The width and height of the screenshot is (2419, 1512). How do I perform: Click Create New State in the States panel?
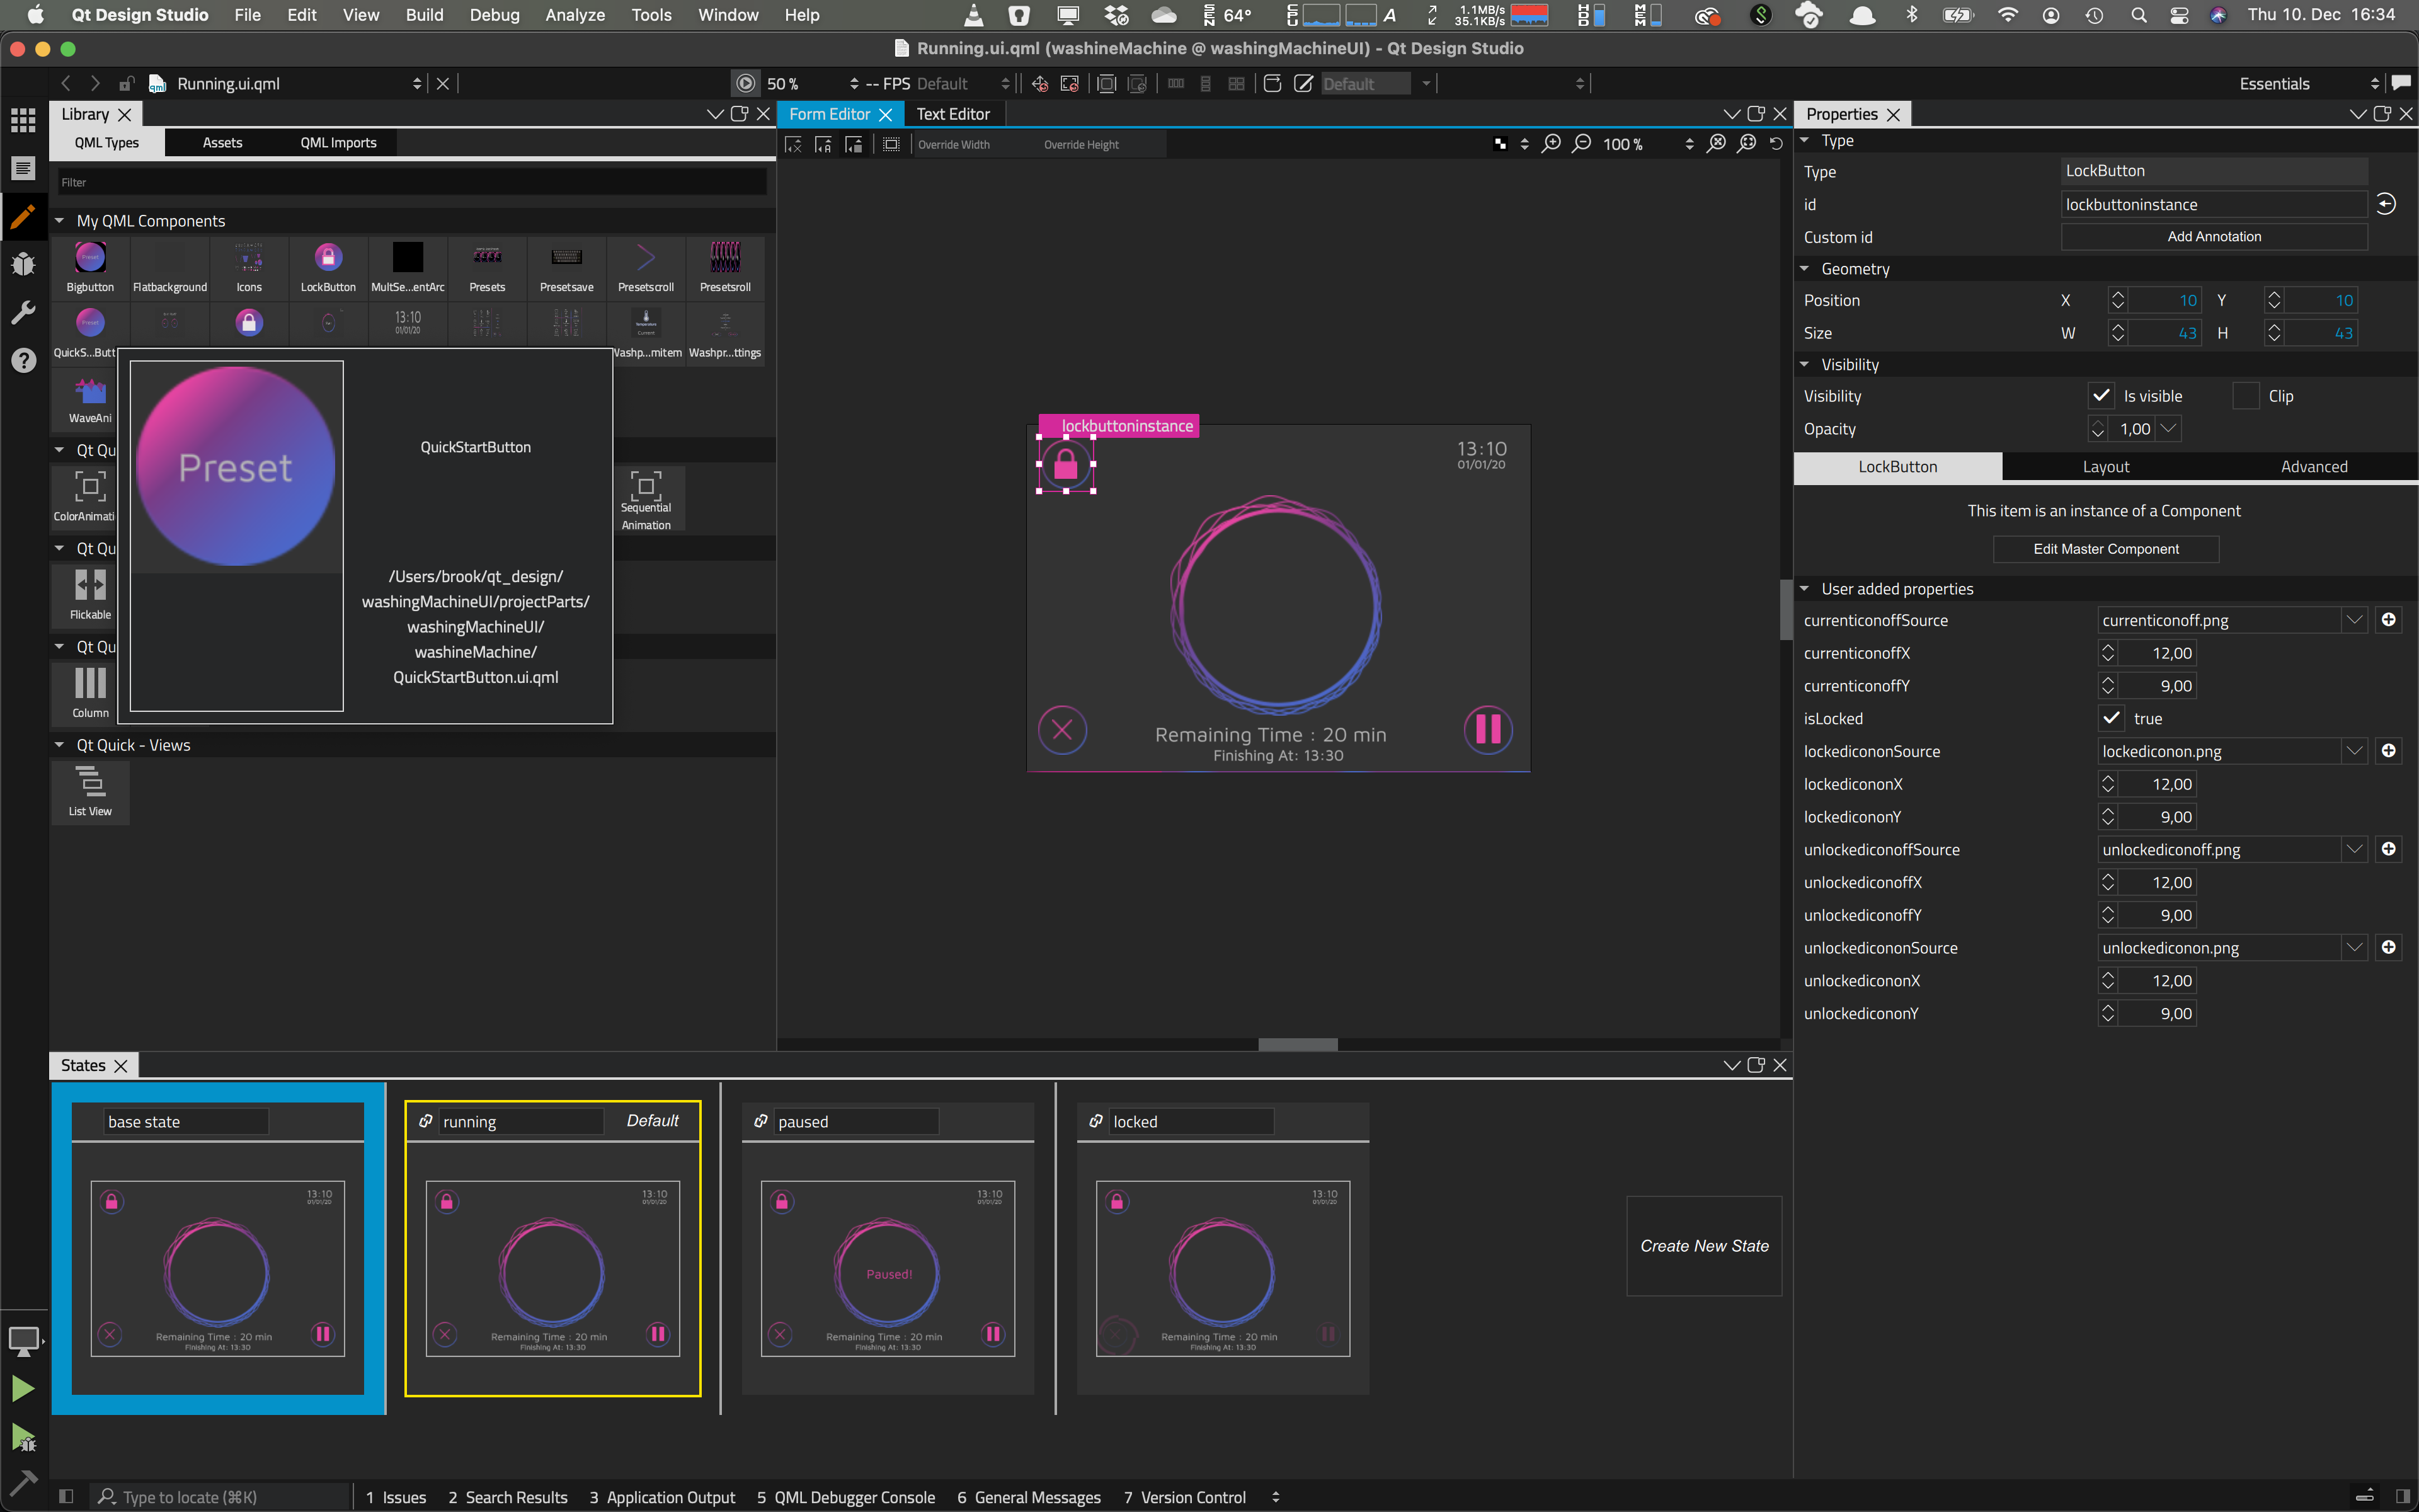click(x=1703, y=1246)
